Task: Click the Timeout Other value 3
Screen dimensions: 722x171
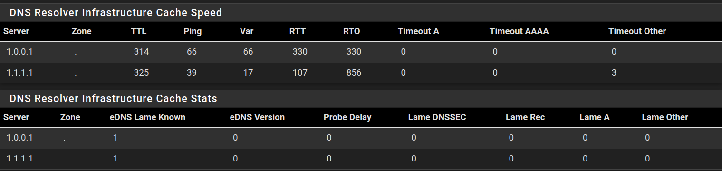Action: click(614, 73)
